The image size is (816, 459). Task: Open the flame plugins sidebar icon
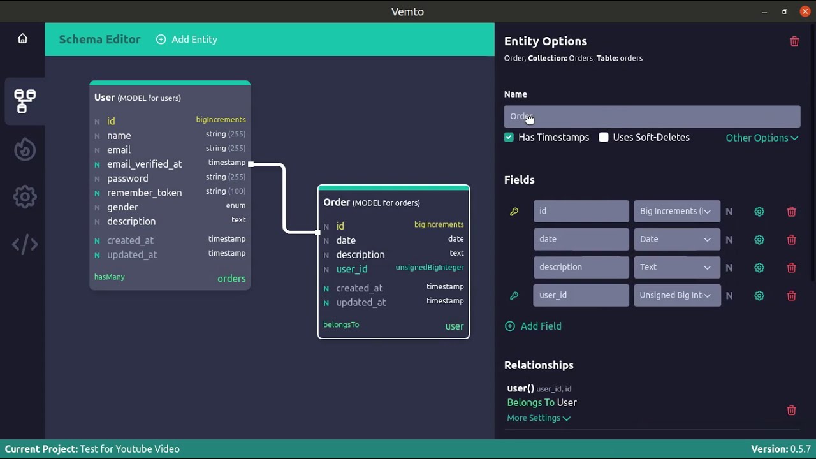[25, 150]
